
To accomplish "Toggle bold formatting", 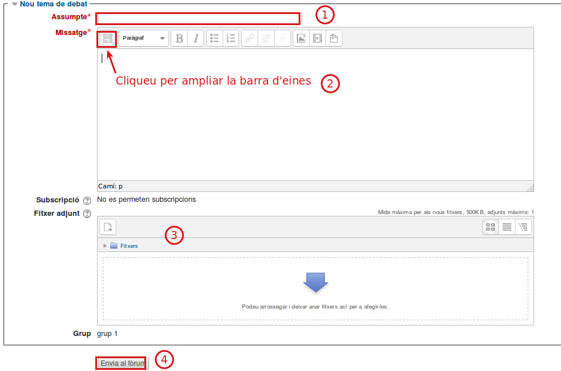I will click(x=179, y=38).
